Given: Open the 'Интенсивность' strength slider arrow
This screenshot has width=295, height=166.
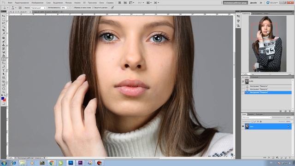Looking at the screenshot, I should [x=68, y=8].
